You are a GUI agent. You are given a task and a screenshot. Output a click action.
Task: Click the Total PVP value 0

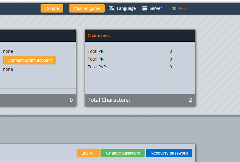click(171, 67)
